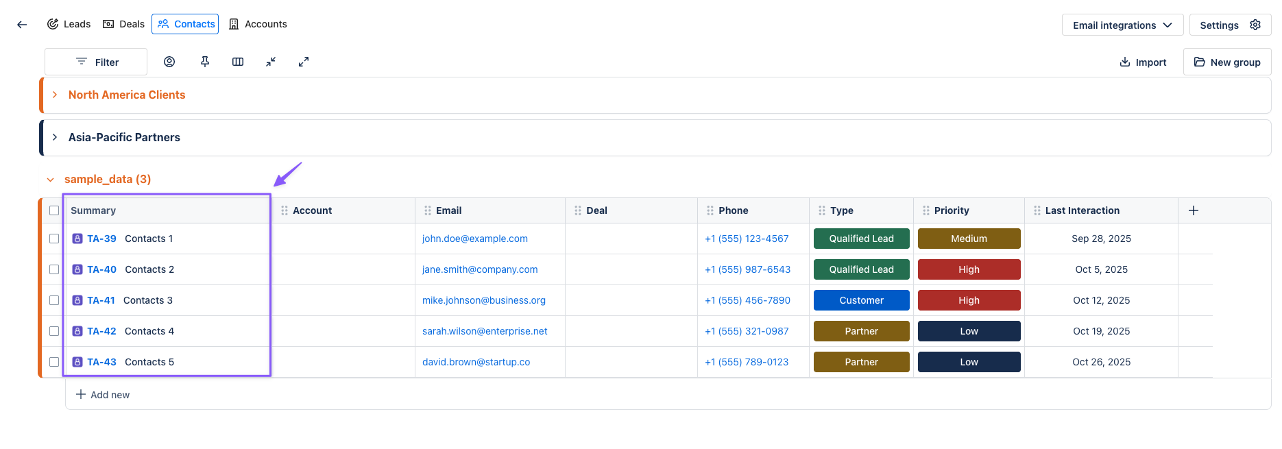Open the Accounts tab

[258, 24]
